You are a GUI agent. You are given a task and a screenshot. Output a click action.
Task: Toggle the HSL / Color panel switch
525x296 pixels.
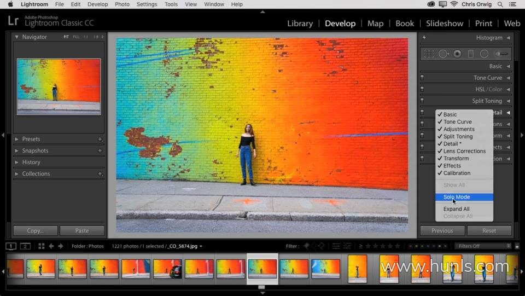click(x=422, y=89)
